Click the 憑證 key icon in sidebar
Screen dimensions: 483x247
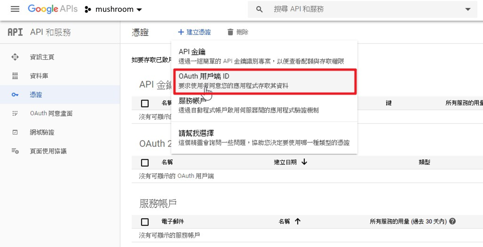15,95
